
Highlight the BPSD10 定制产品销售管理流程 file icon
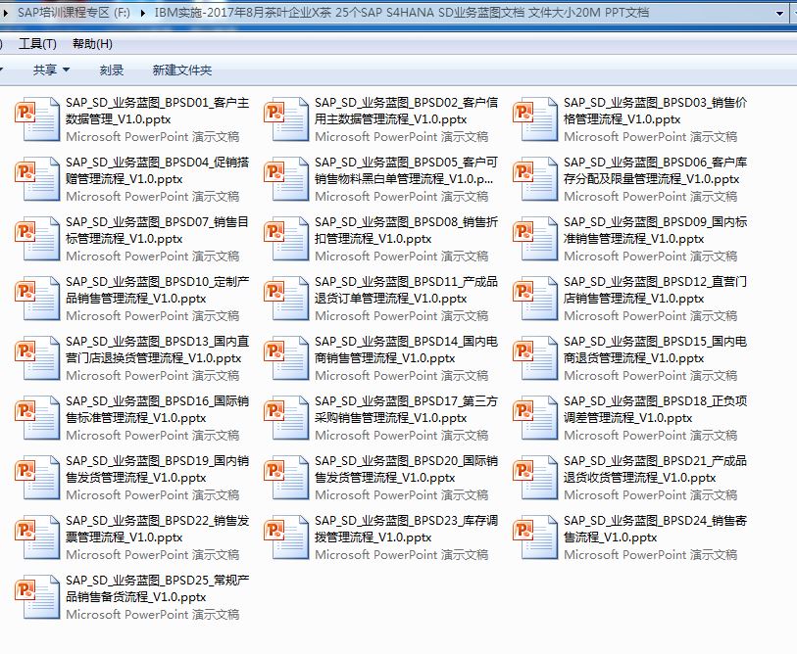point(37,299)
